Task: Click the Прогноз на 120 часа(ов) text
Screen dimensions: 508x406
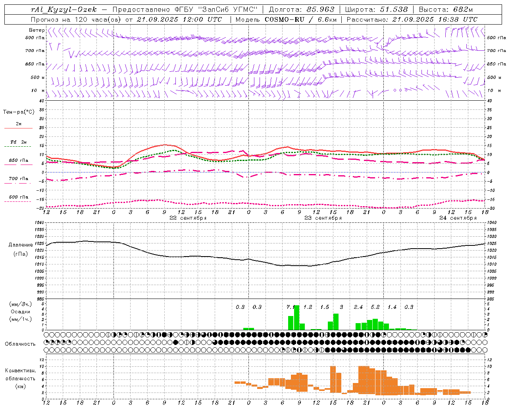Action: pos(76,19)
